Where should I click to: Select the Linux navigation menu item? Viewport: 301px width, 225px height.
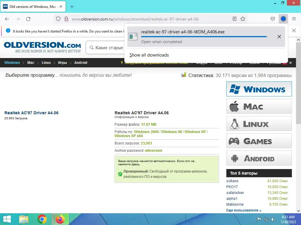coord(46,63)
